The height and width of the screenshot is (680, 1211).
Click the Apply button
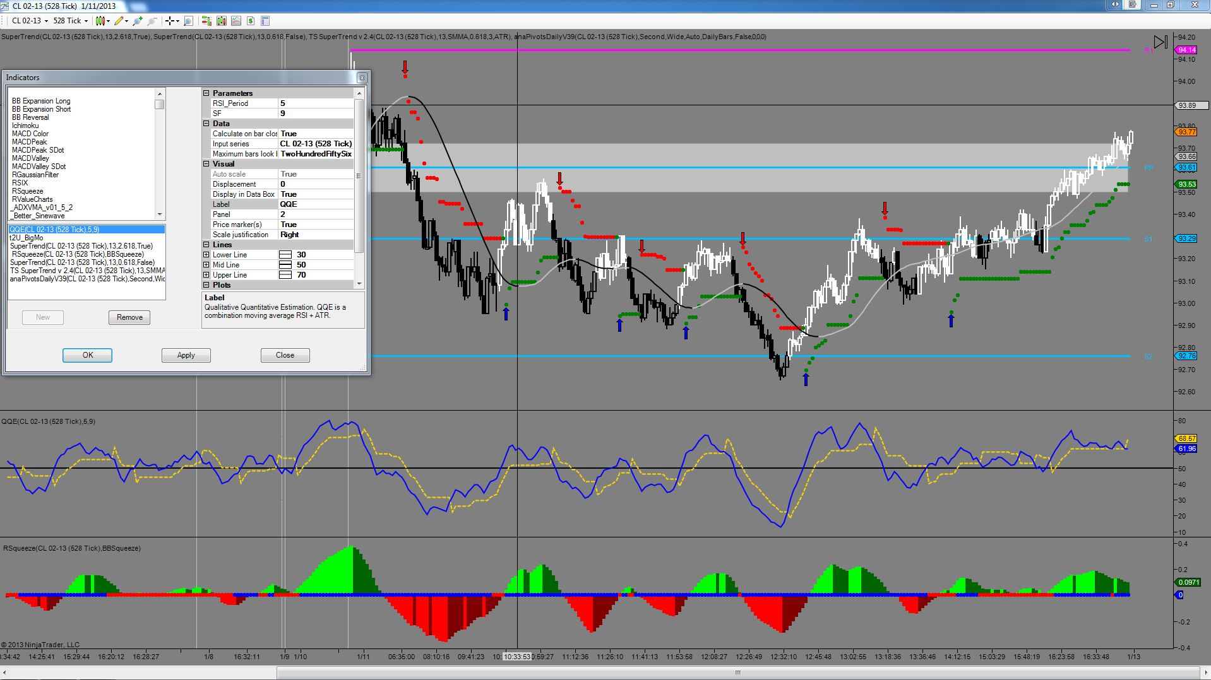point(186,355)
